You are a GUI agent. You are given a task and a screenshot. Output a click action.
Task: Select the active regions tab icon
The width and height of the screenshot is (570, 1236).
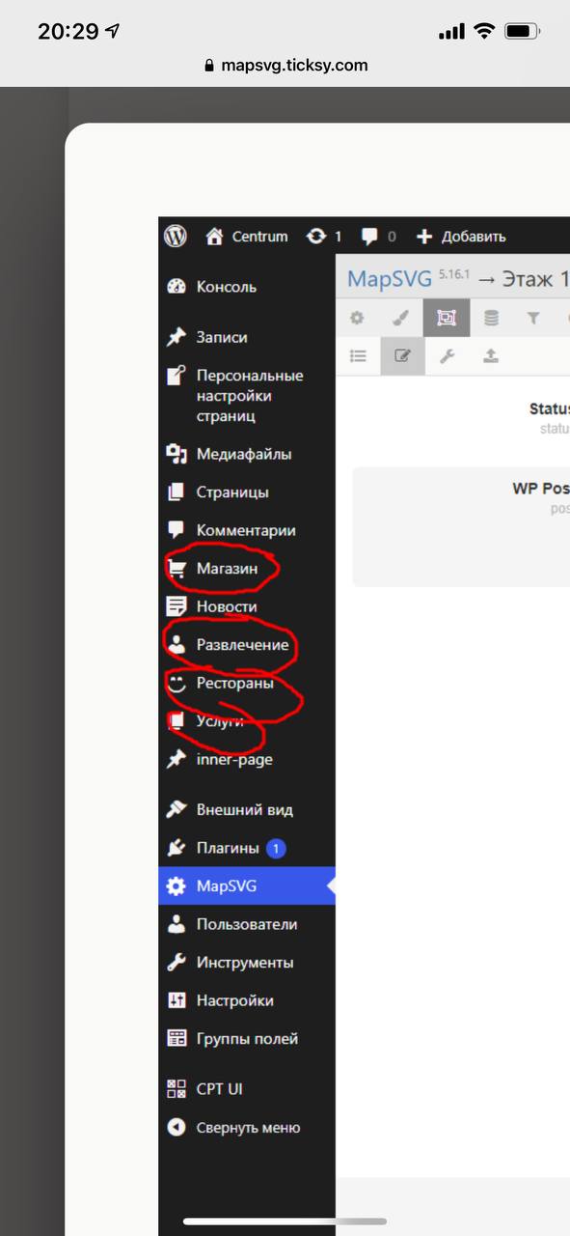[447, 318]
